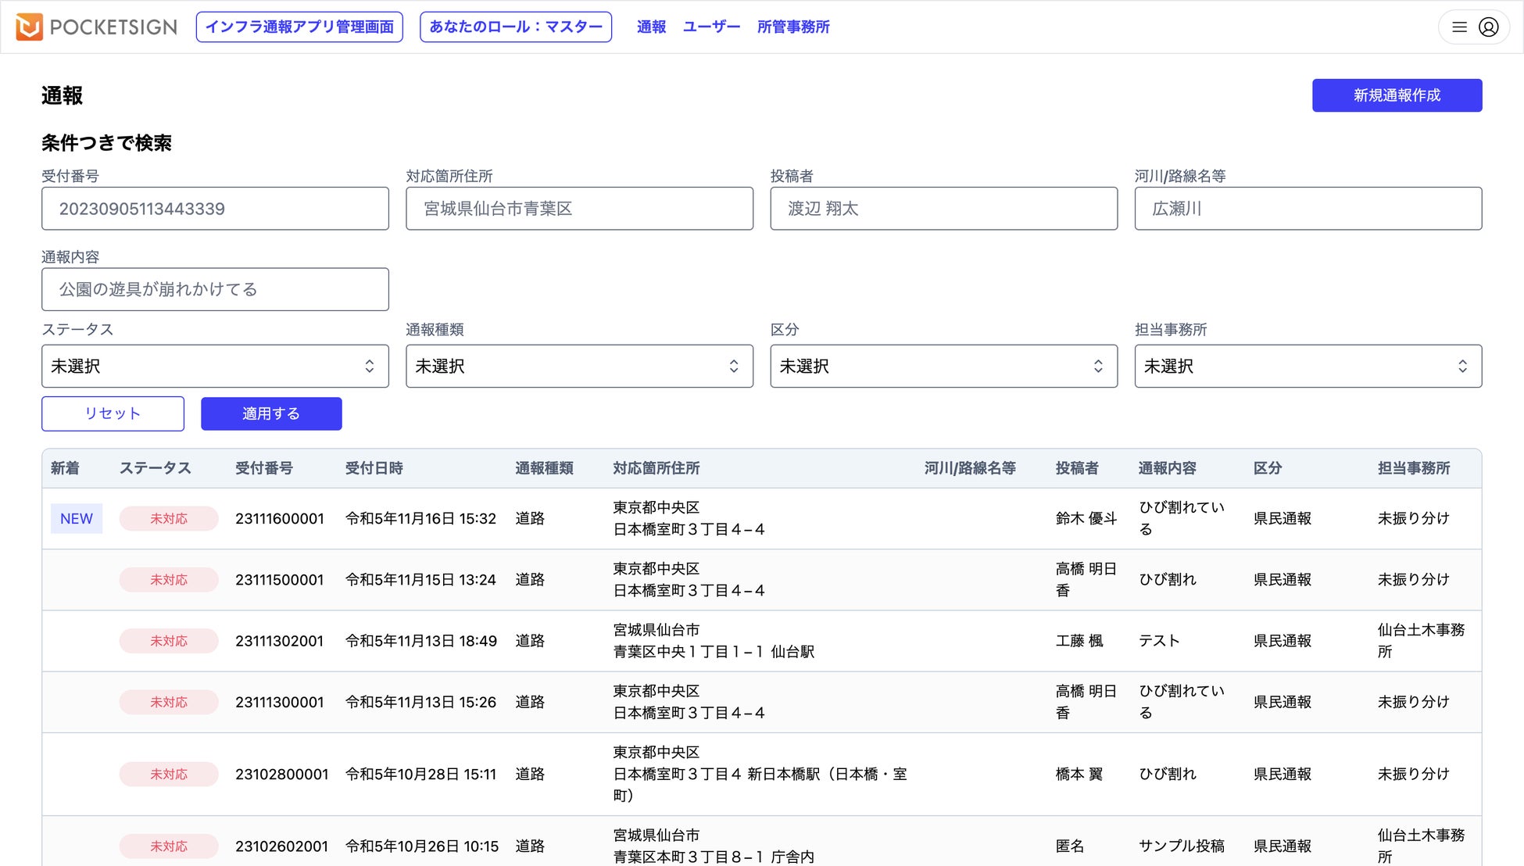Click the PocketSign logo icon
This screenshot has height=866, width=1524.
29,27
